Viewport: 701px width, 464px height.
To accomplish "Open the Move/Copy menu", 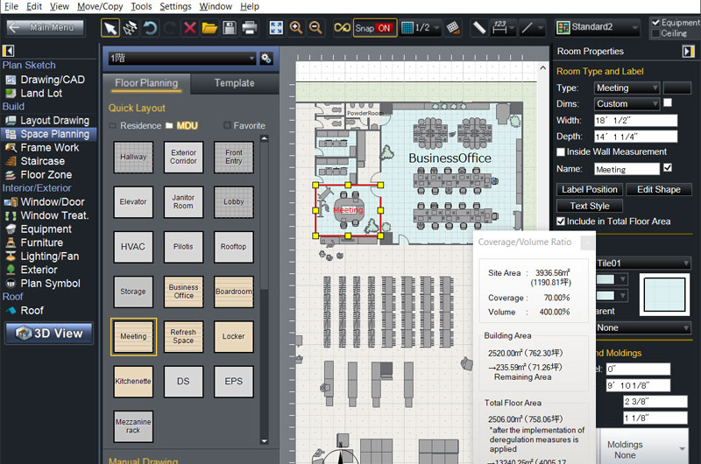I will (x=100, y=6).
